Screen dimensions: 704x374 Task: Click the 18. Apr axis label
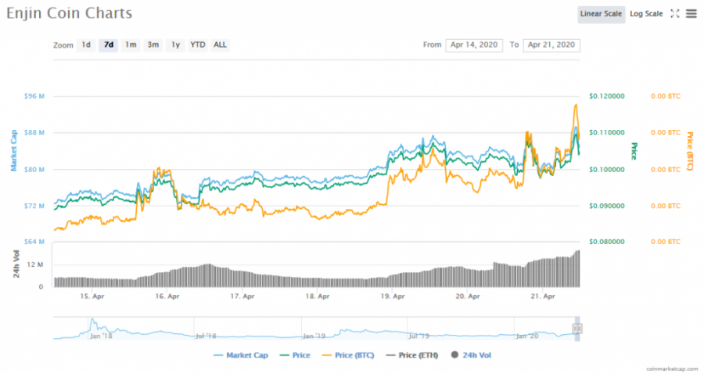[318, 297]
